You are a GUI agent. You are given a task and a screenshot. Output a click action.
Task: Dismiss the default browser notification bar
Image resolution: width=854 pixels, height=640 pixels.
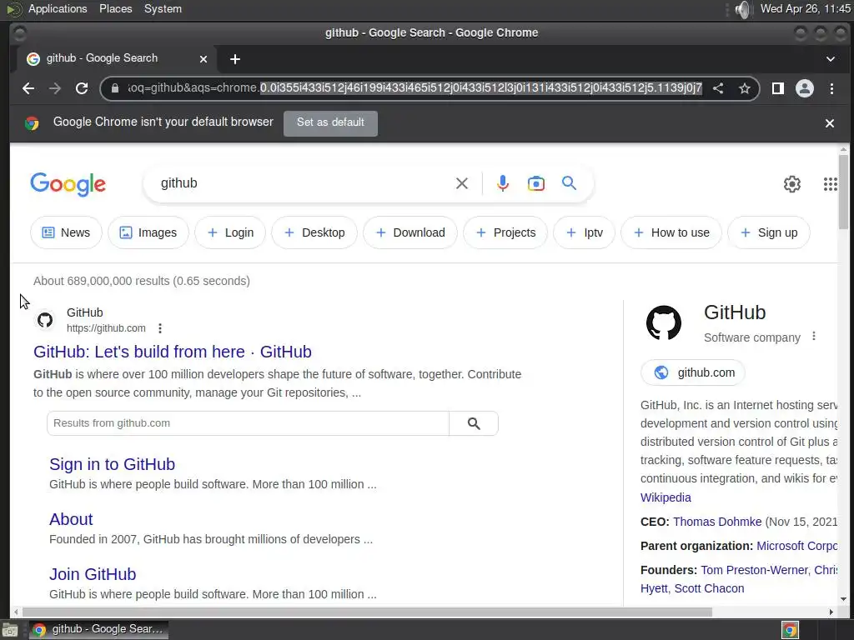click(830, 123)
